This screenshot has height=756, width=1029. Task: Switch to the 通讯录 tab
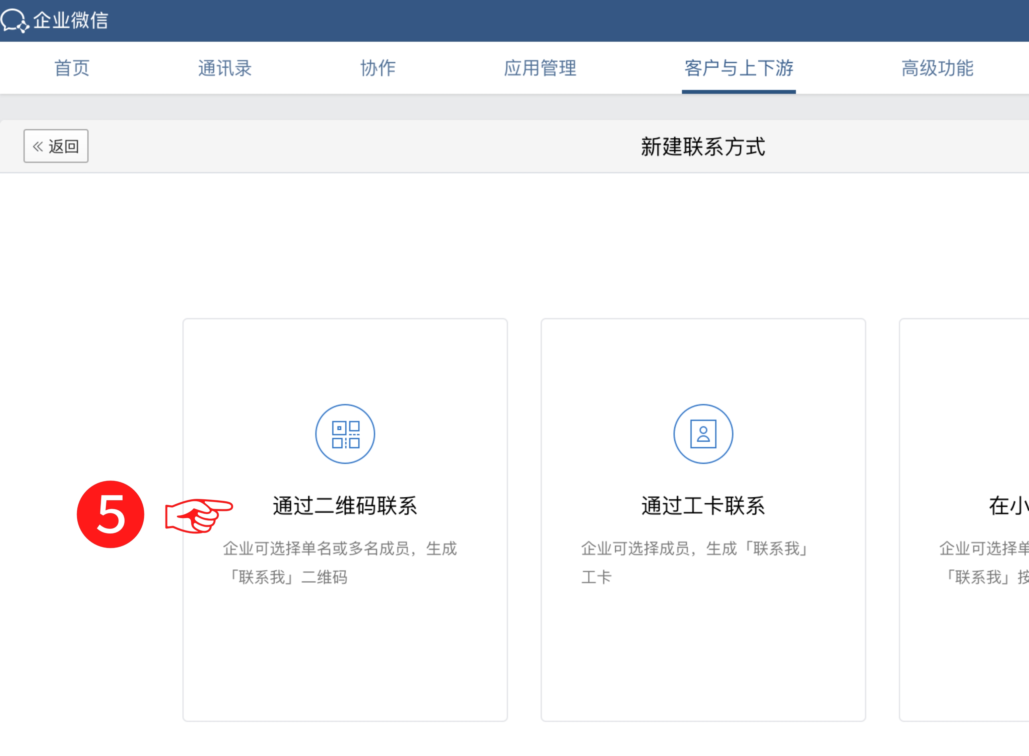224,68
